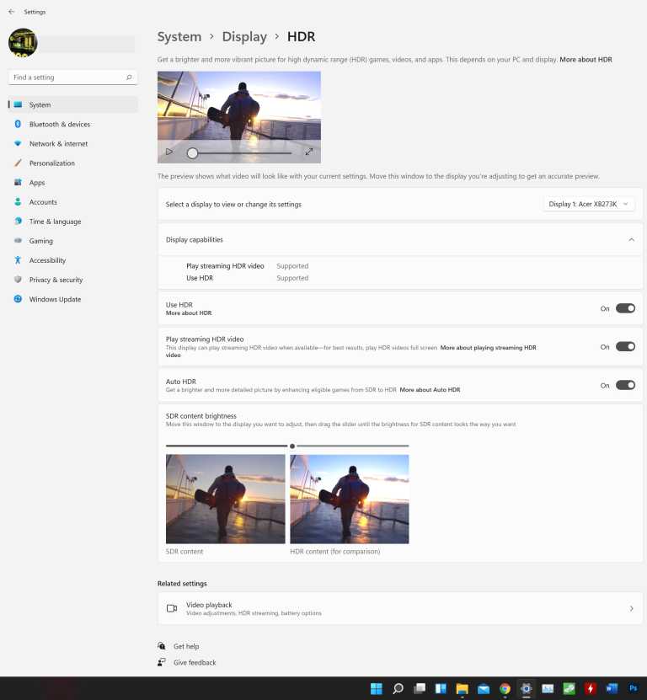
Task: Open Photoshop from the taskbar
Action: (634, 688)
